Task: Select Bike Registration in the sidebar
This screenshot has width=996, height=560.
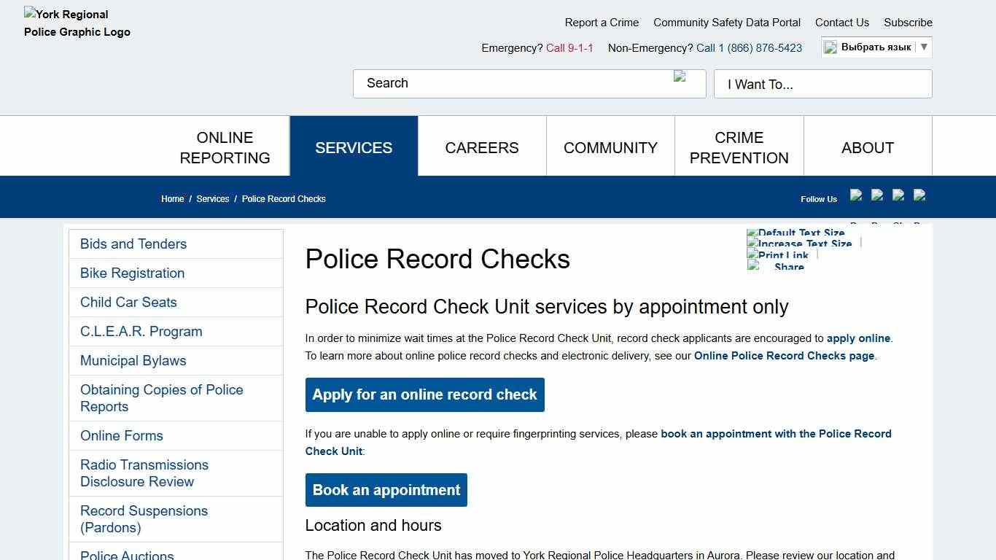Action: tap(132, 273)
